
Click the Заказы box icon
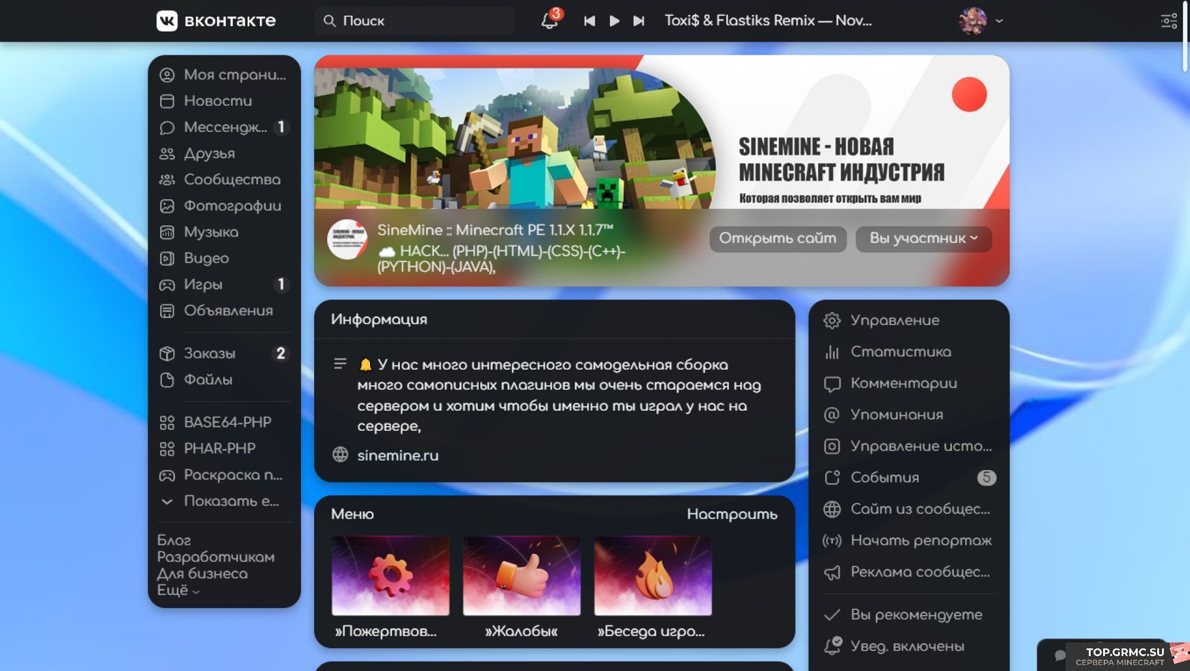(x=167, y=354)
